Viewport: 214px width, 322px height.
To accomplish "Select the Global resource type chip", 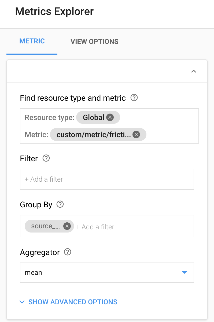I will click(93, 117).
